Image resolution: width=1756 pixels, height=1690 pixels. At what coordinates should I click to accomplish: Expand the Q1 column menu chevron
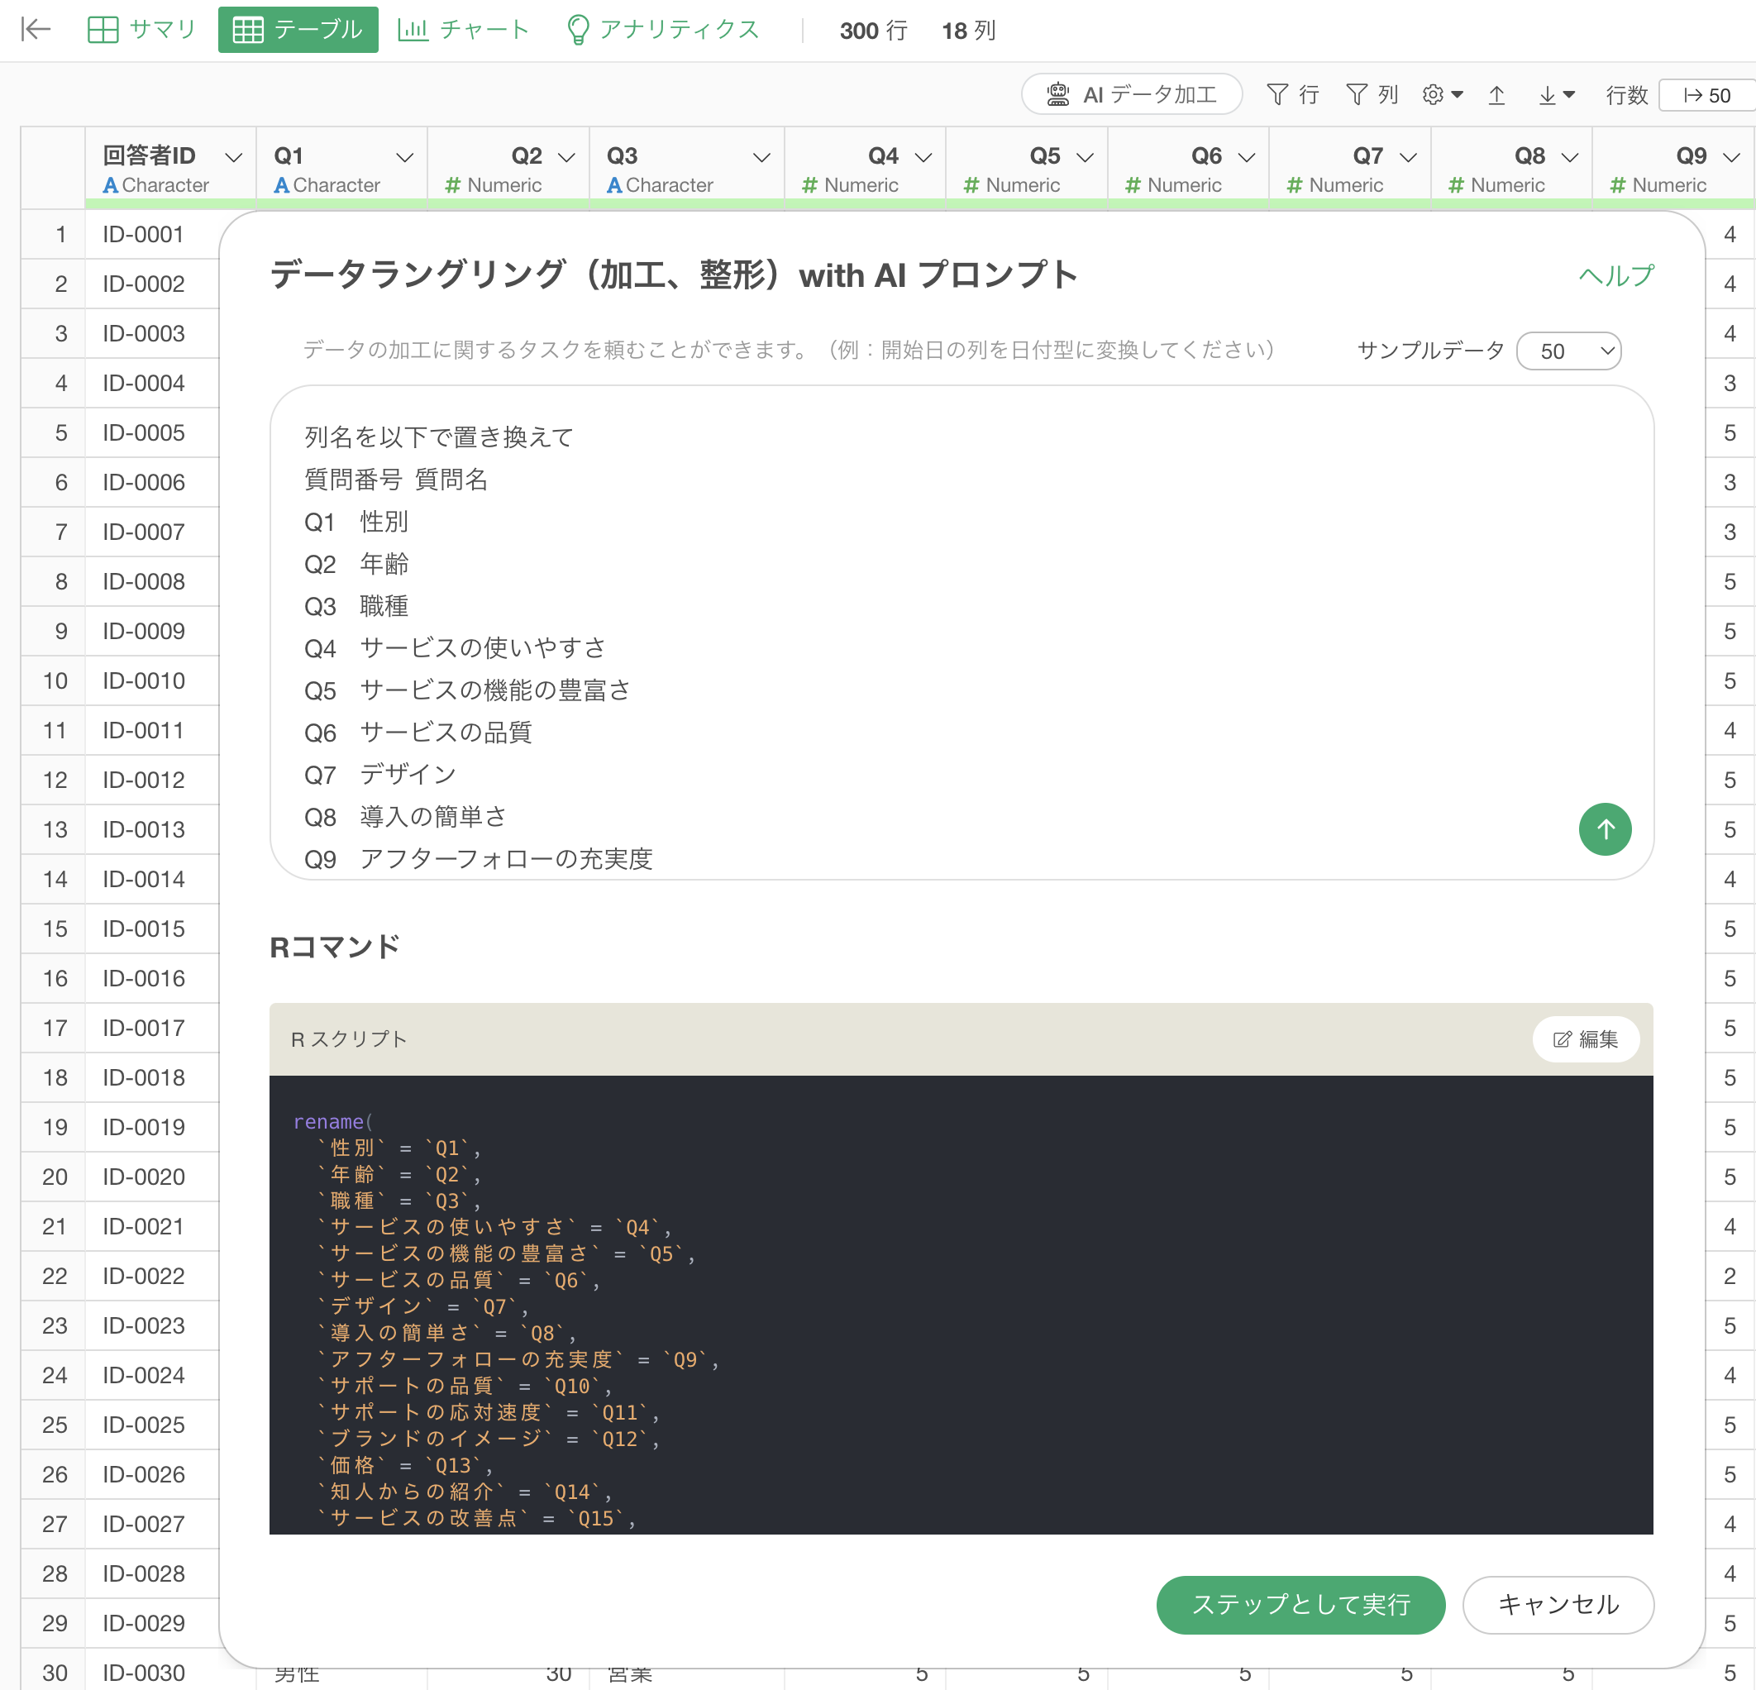(x=405, y=157)
